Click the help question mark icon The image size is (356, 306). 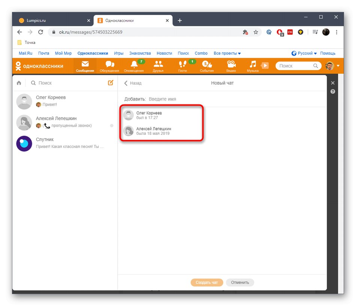tap(333, 91)
